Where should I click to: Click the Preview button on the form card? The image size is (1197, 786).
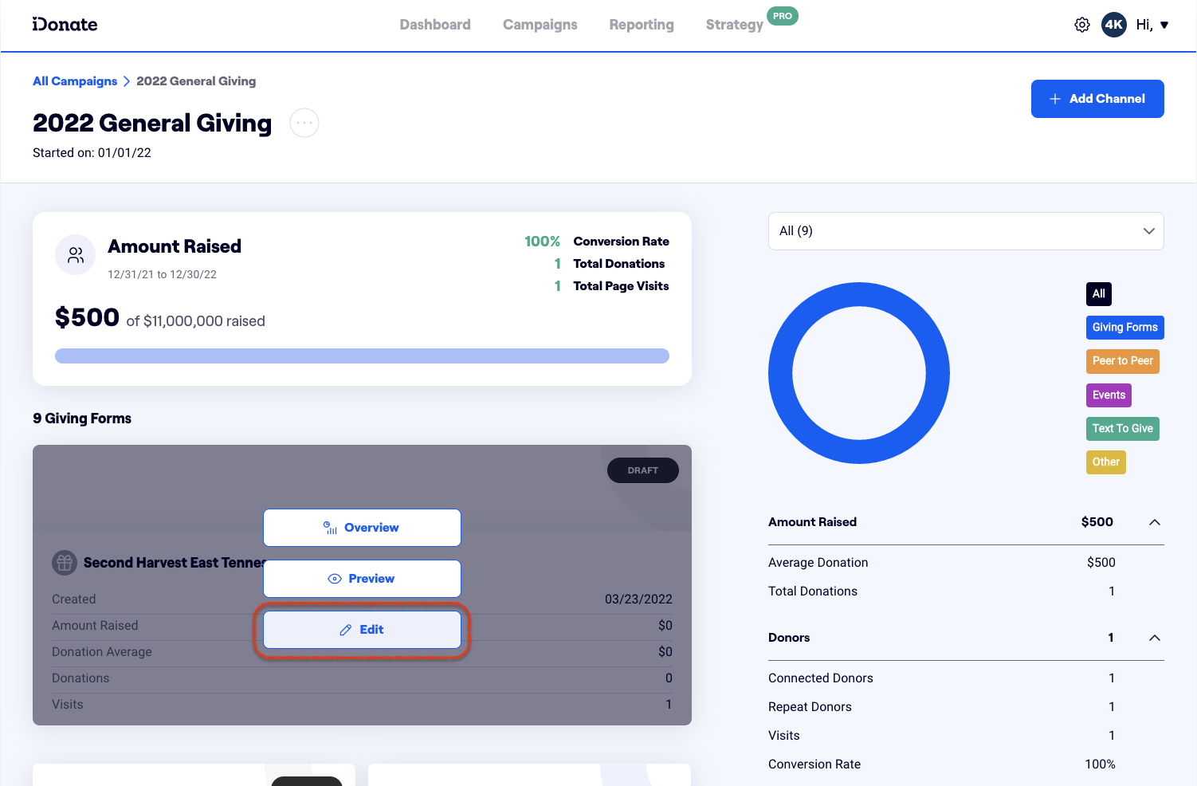click(x=362, y=579)
